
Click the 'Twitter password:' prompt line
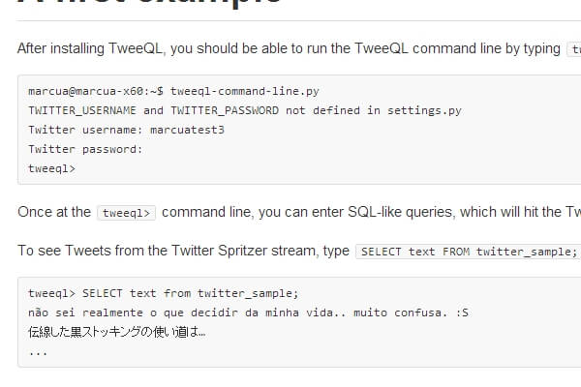85,149
